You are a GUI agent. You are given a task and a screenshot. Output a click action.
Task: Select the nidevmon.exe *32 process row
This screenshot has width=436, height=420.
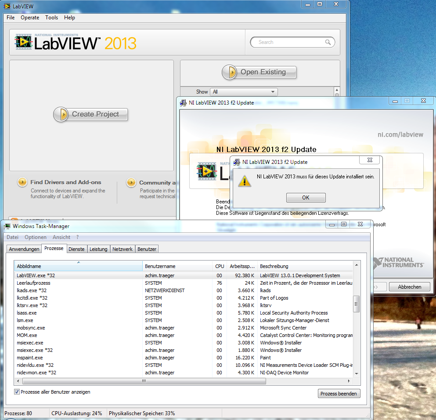tap(184, 373)
